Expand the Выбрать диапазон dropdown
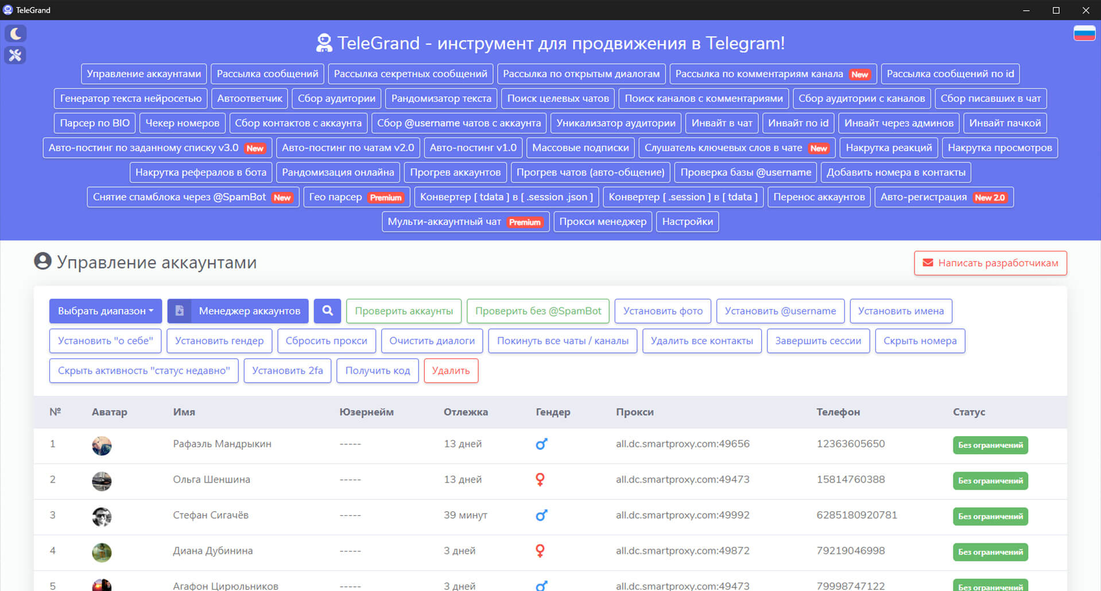 point(106,311)
